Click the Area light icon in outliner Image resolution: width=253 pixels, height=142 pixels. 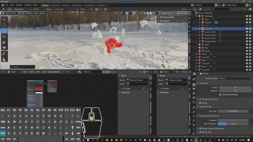coord(203,19)
